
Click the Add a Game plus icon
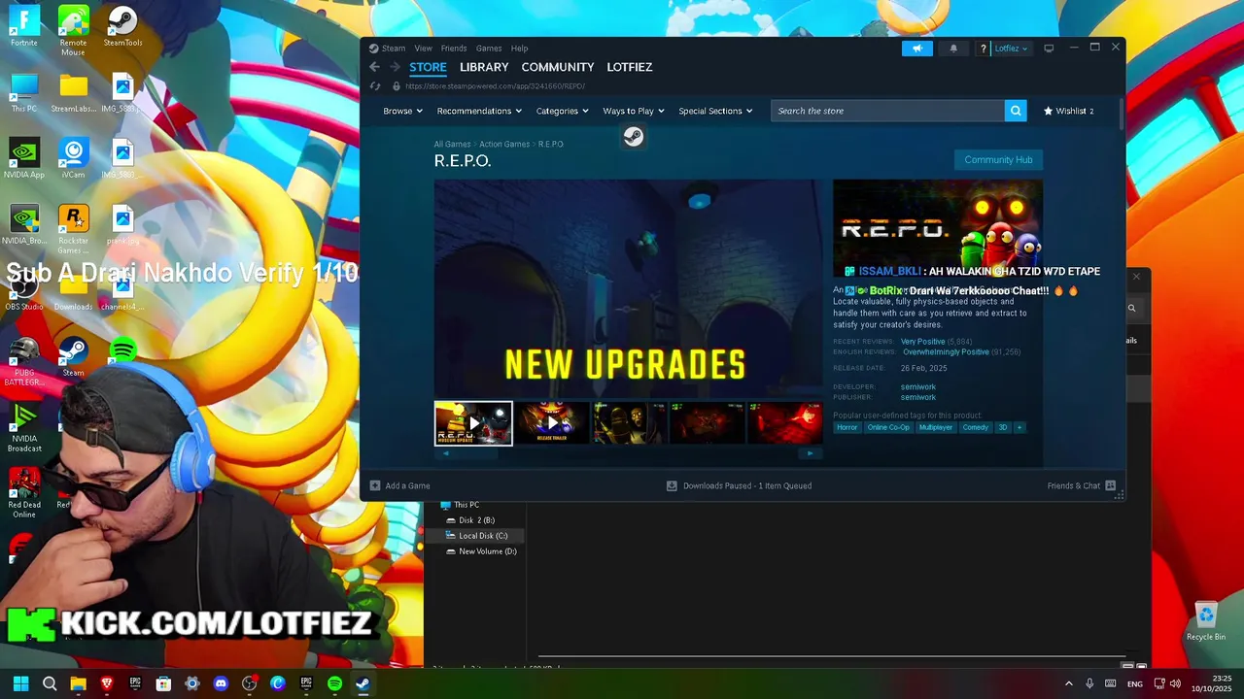click(375, 485)
